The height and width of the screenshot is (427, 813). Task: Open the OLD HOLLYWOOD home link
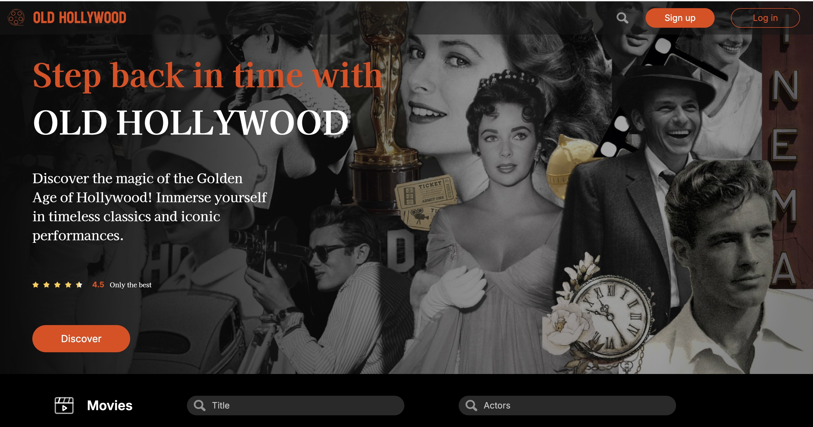[x=79, y=18]
